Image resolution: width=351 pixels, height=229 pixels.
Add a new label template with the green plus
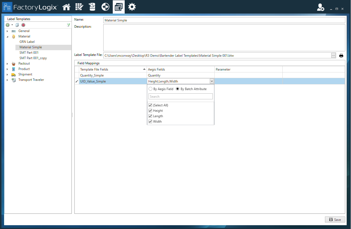click(7, 25)
